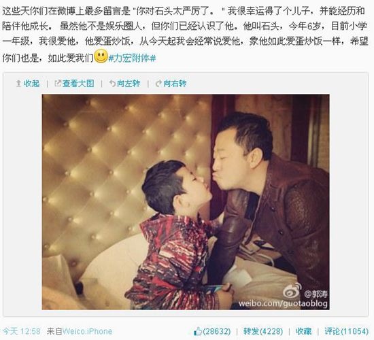Click the collapse arrow icon beside 收起

[x=18, y=84]
